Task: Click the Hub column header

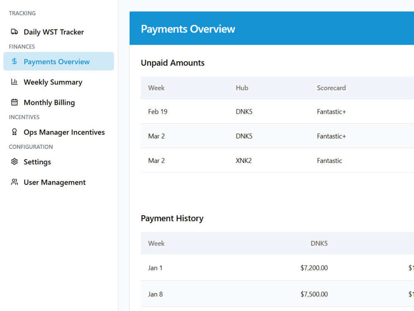Action: click(x=242, y=88)
